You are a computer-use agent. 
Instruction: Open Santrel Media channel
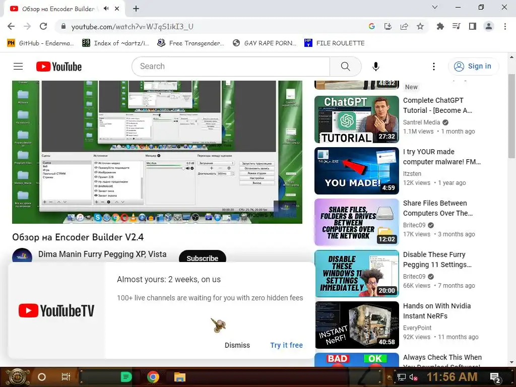[x=422, y=122]
